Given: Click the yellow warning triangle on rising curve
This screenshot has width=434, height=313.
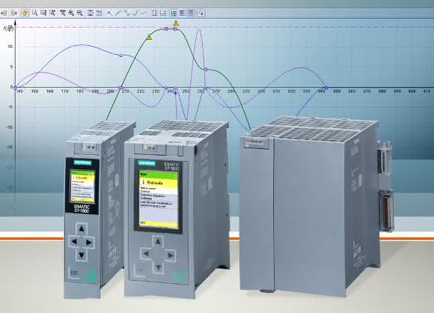Looking at the screenshot, I should point(149,37).
